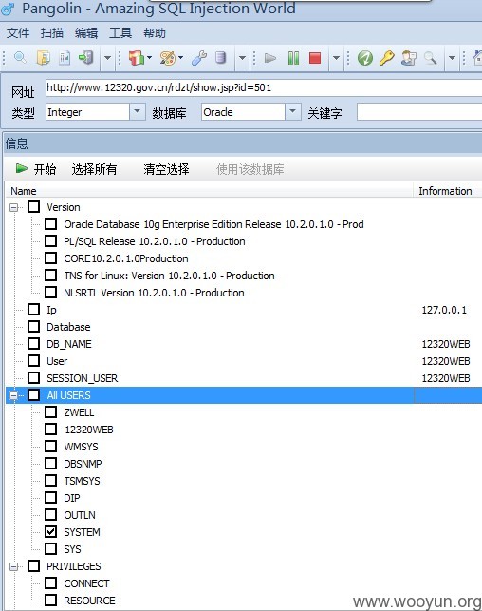Viewport: 482px width, 611px height.
Task: Collapse the All USERS tree node
Action: [13, 395]
